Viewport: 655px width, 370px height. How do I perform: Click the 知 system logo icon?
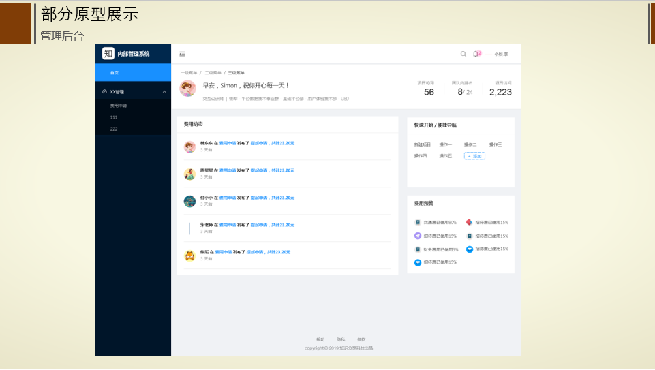coord(108,53)
